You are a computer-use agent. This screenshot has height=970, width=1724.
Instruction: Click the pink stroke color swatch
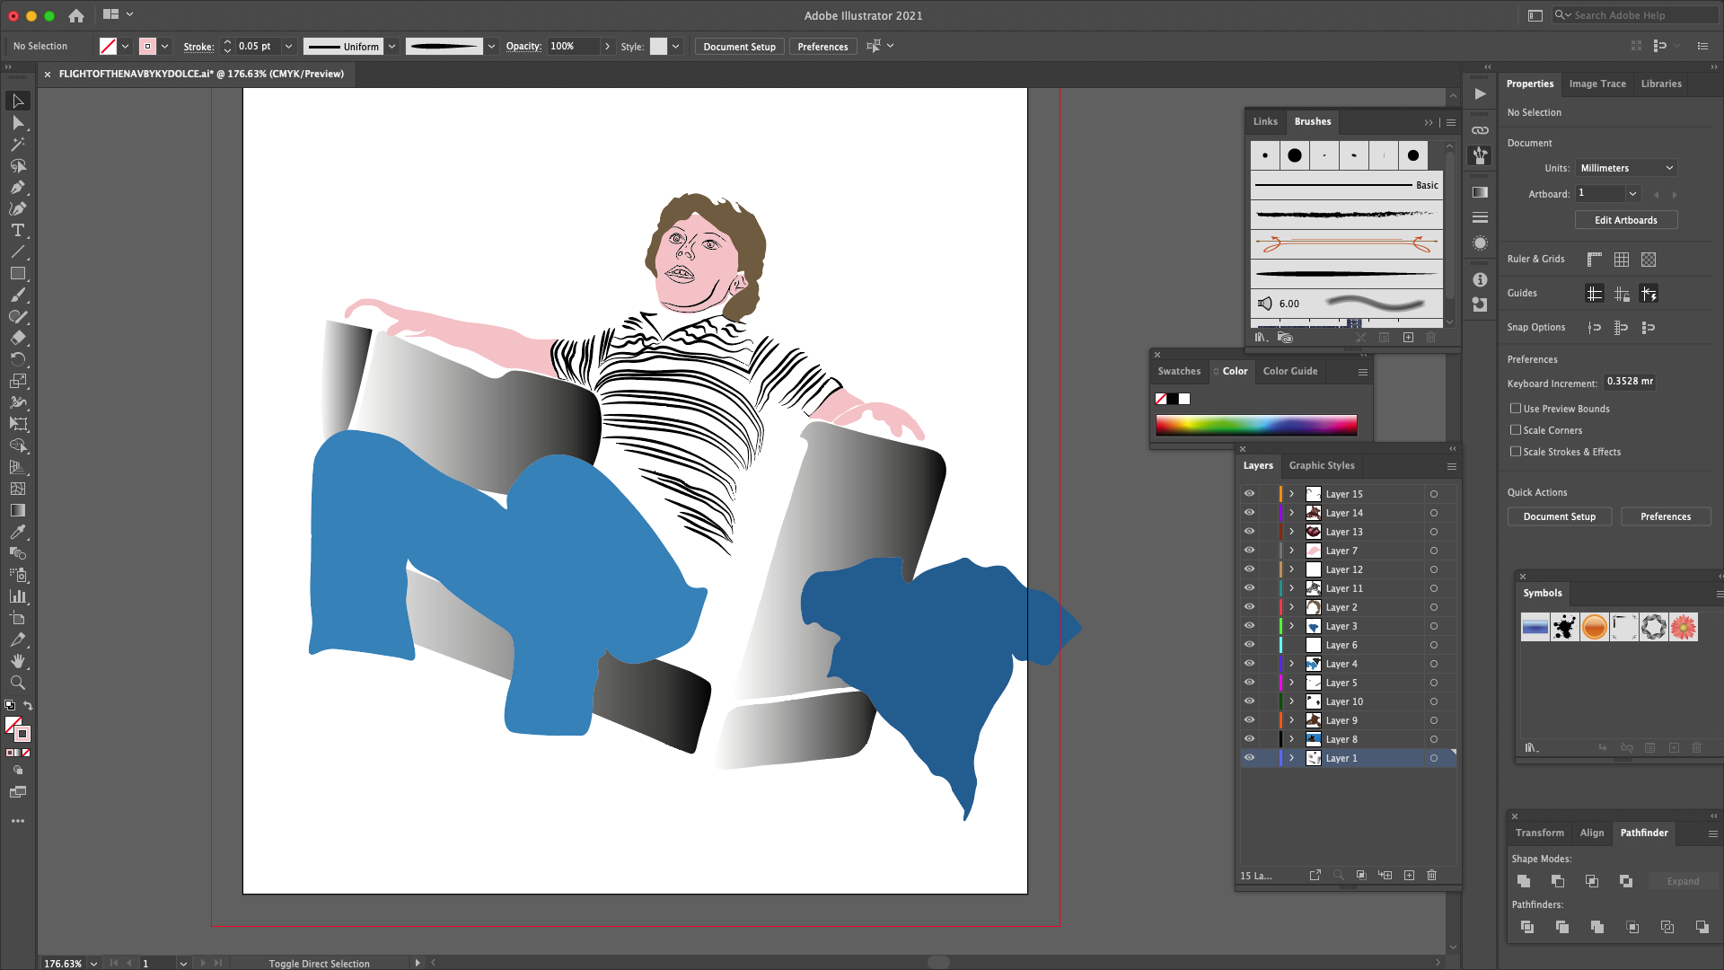click(147, 46)
